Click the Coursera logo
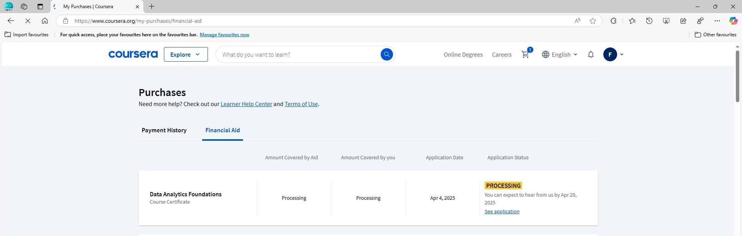The height and width of the screenshot is (236, 742). [133, 54]
